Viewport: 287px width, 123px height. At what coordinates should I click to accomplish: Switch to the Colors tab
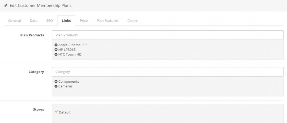point(132,20)
